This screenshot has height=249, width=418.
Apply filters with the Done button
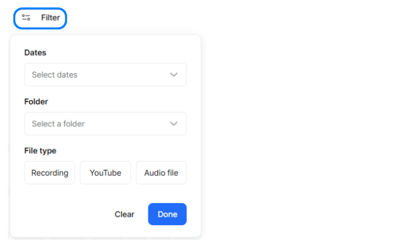coord(167,214)
